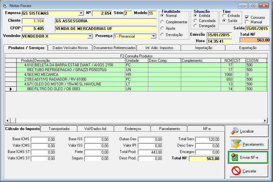Click the magnifier icon on Localizar
The image size is (273, 182).
[235, 131]
